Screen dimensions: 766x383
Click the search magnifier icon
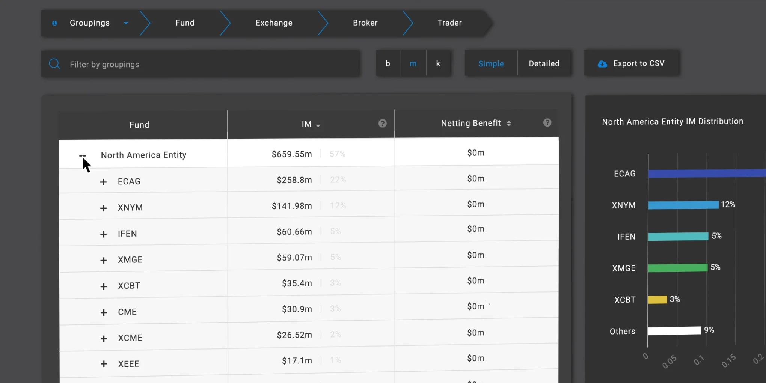click(55, 64)
